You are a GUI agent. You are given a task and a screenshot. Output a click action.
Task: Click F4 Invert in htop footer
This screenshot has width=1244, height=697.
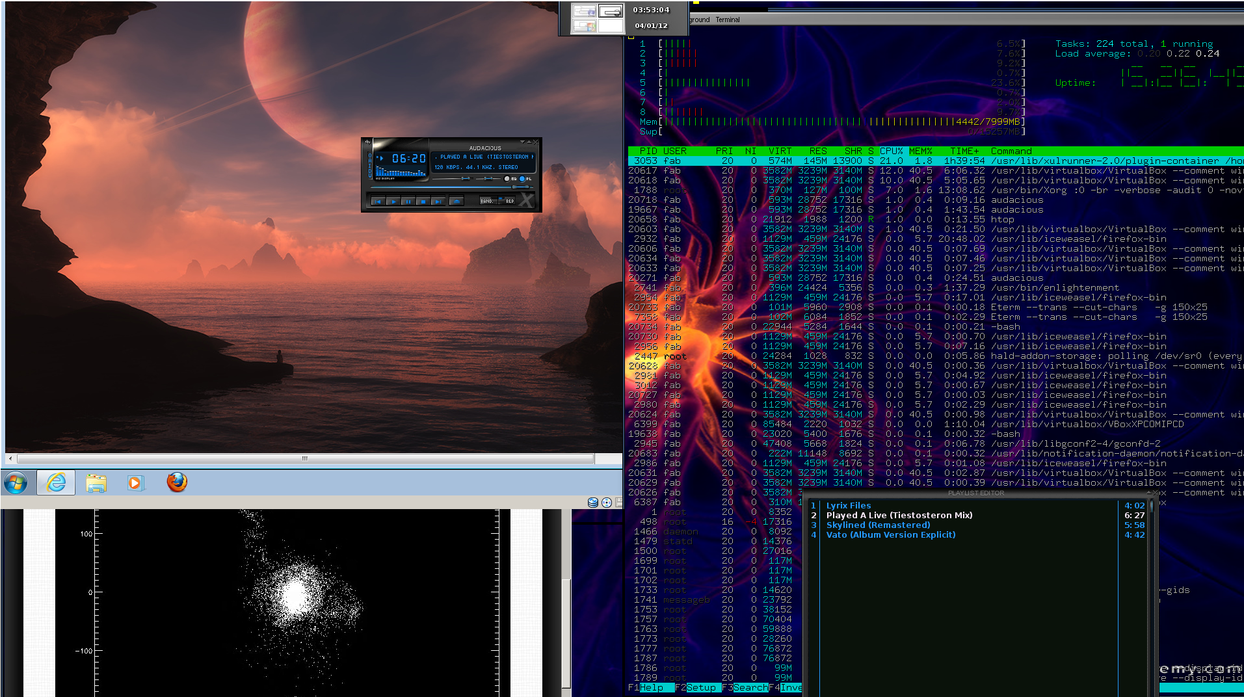tap(786, 687)
